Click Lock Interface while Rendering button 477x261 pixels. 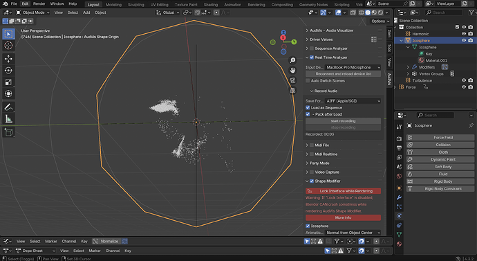(343, 191)
